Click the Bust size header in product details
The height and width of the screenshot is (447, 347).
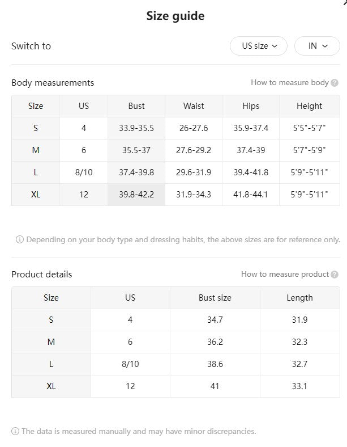215,298
